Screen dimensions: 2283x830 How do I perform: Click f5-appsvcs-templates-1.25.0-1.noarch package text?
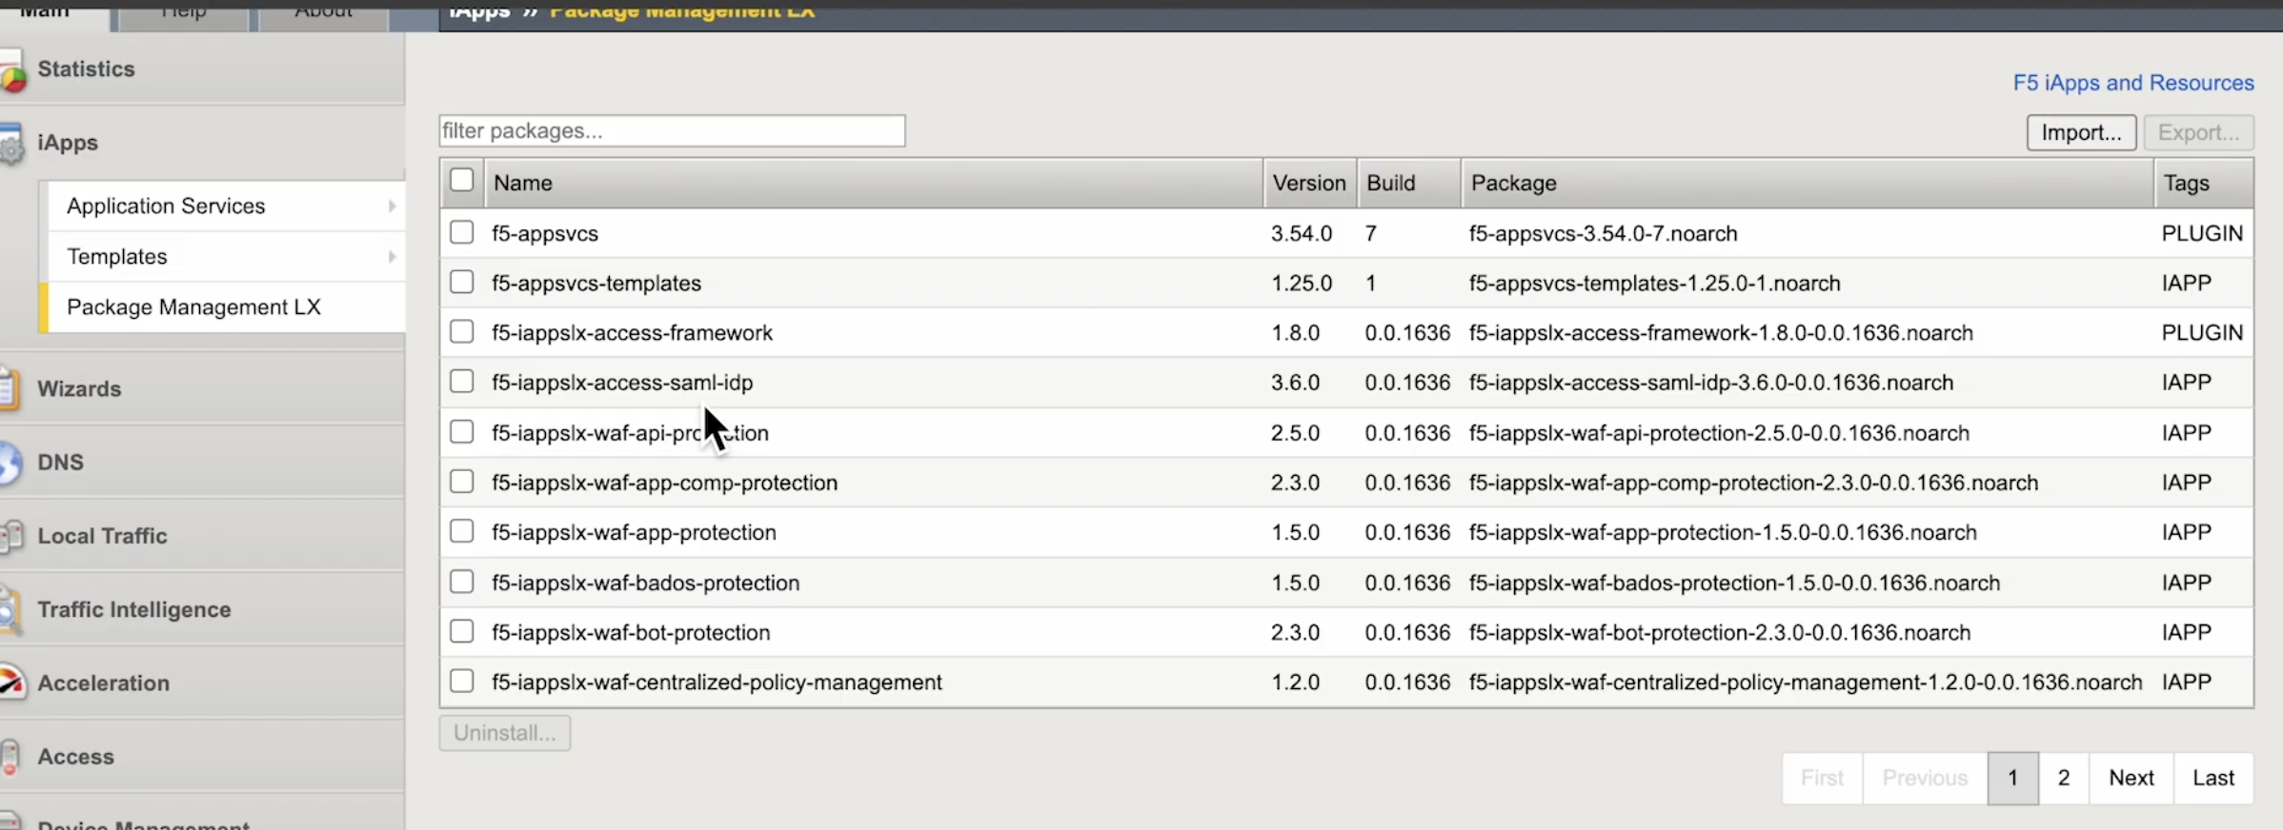(1654, 283)
